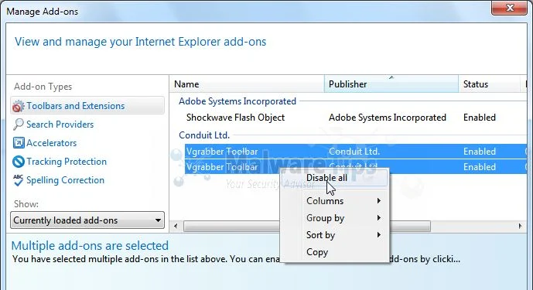Select the first Vgrabber Toolbar row

point(356,152)
